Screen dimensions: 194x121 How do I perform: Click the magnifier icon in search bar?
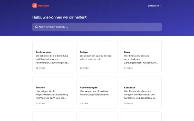point(36,27)
